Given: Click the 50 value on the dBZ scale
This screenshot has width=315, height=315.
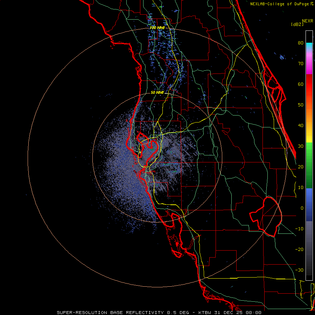Looking at the screenshot, I should pos(301,105).
